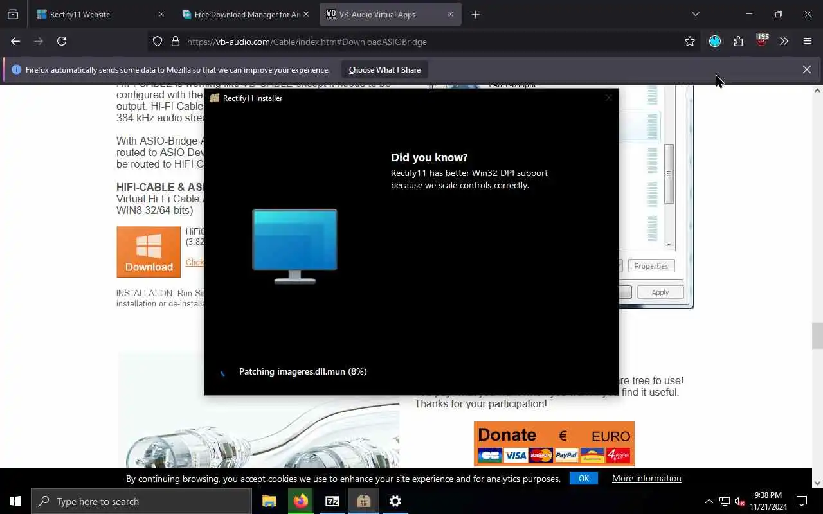Click the Donate EURO banner
Screen dimensions: 823x514
tap(554, 444)
